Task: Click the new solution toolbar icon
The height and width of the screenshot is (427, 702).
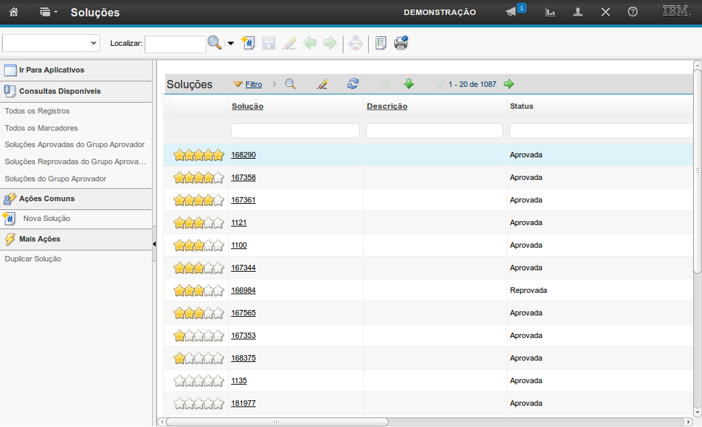Action: (x=248, y=43)
